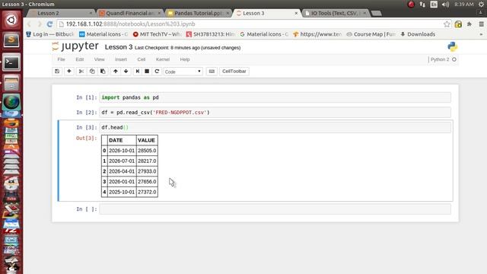
Task: Click the df.head() code cell
Action: click(x=275, y=127)
